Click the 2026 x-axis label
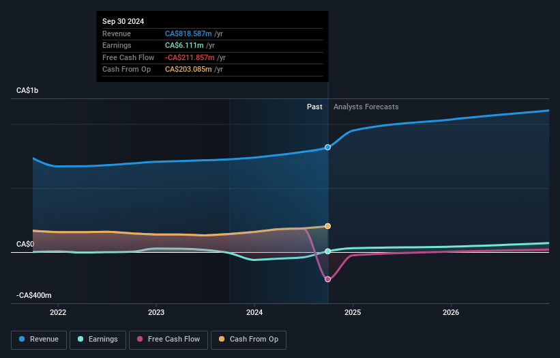The height and width of the screenshot is (358, 560). [x=451, y=312]
